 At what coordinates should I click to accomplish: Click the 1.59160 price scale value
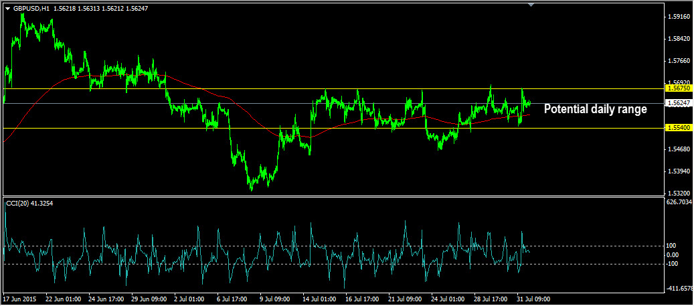point(680,17)
